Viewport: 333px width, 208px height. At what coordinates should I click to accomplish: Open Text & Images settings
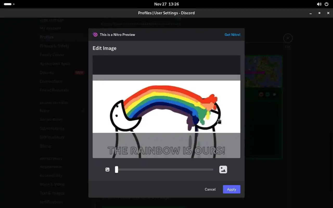[x=52, y=193]
